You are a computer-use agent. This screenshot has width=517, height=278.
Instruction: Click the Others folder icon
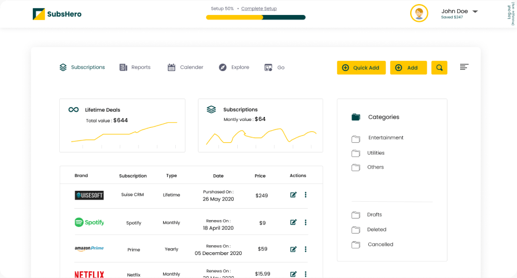(x=356, y=167)
